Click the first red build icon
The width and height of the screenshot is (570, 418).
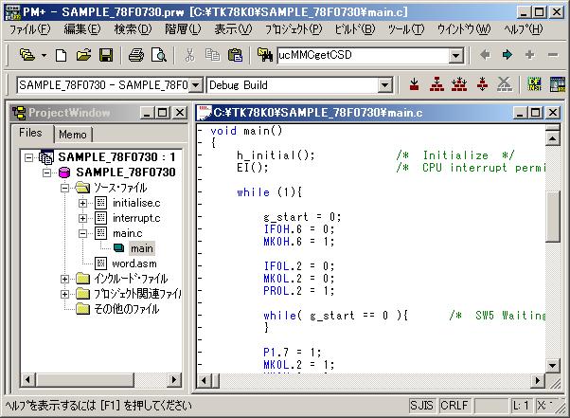coord(415,84)
